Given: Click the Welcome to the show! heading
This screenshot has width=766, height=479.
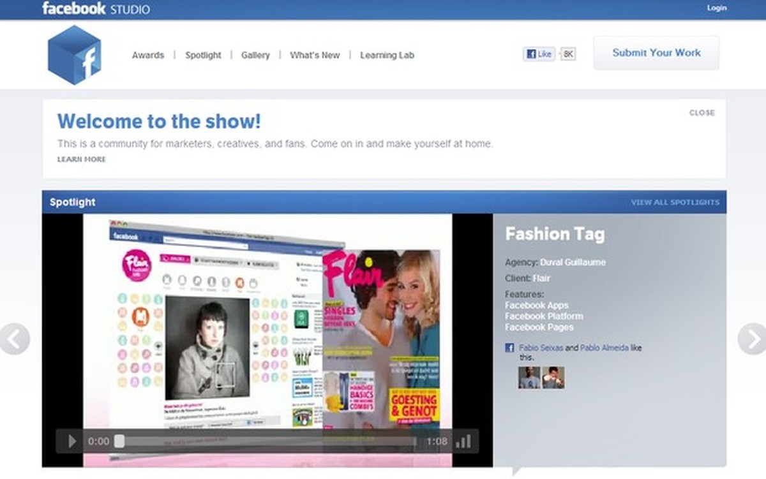Looking at the screenshot, I should pos(159,121).
